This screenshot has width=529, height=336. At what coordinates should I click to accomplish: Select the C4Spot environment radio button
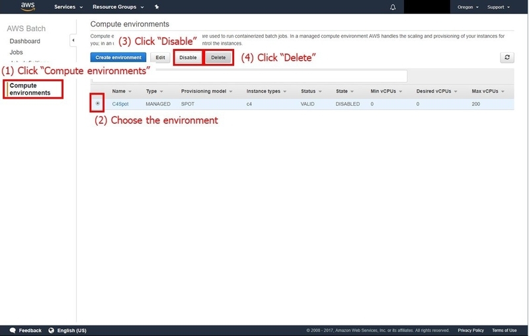(x=97, y=103)
